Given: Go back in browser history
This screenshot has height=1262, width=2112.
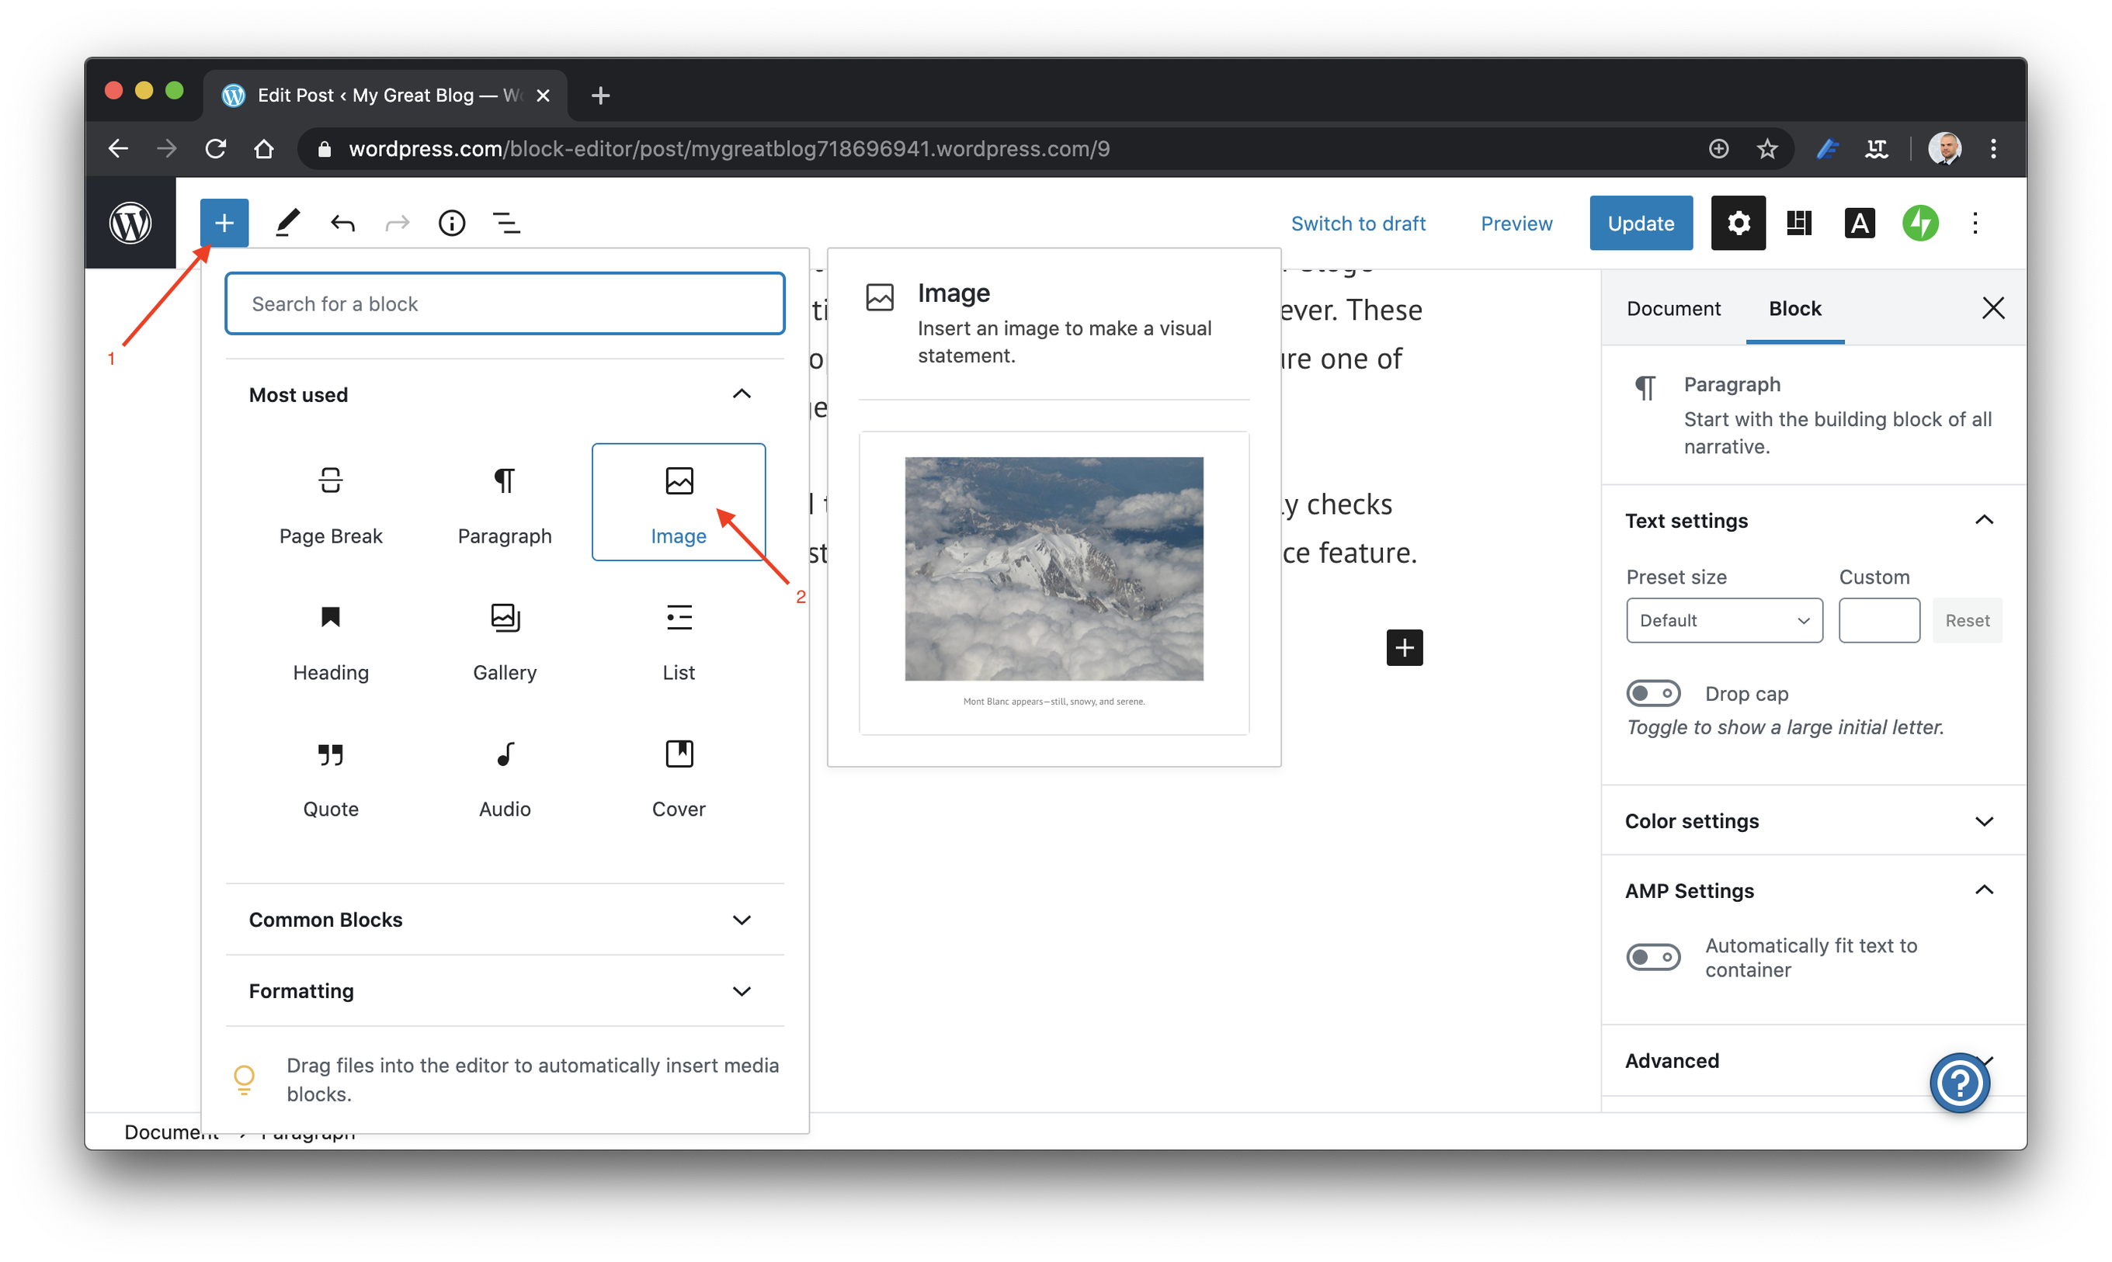Looking at the screenshot, I should click(118, 149).
